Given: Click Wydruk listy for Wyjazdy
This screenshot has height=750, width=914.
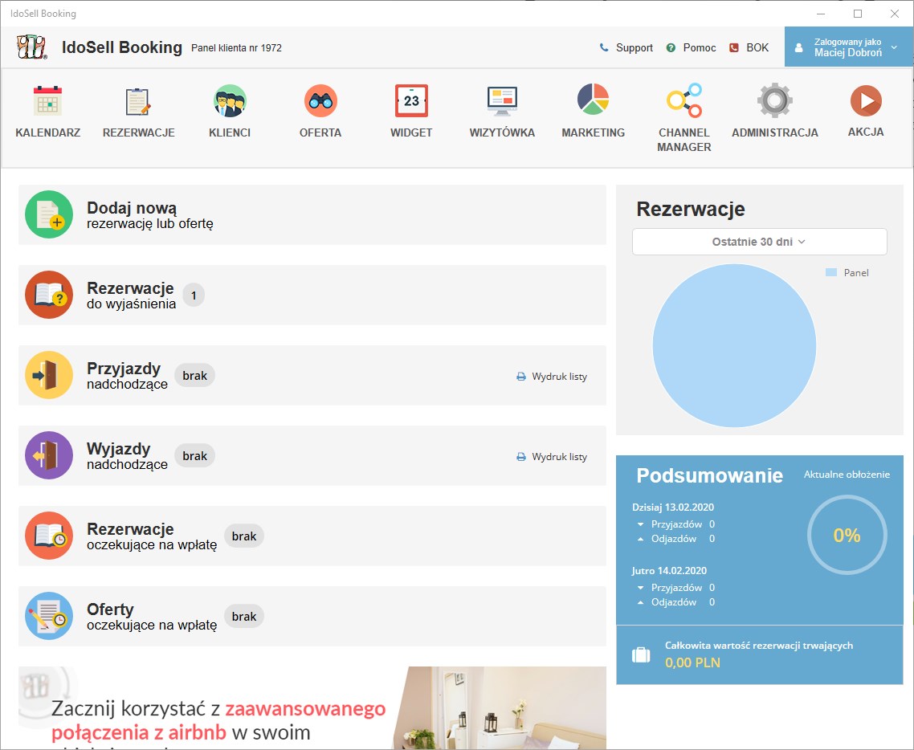Looking at the screenshot, I should pyautogui.click(x=560, y=457).
